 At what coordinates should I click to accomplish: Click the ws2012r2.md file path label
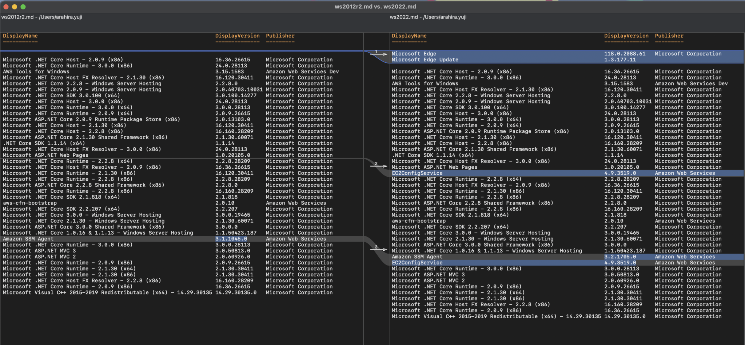tap(42, 17)
